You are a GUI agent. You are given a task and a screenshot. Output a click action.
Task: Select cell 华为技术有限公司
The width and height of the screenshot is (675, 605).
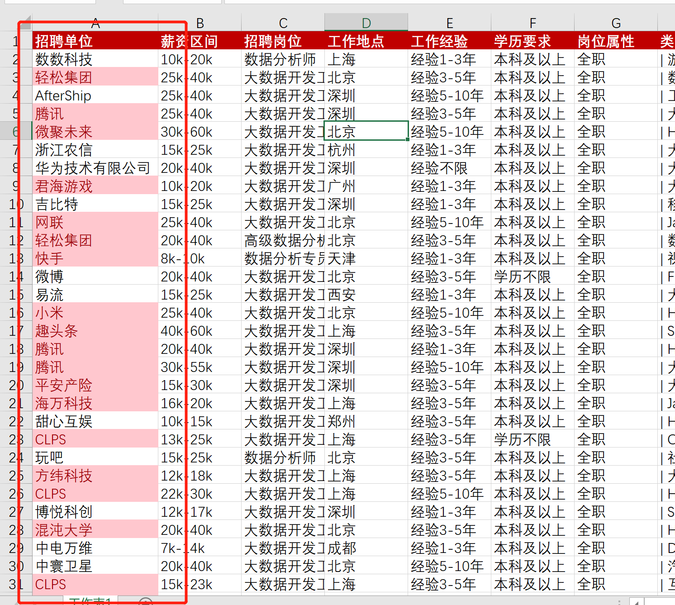click(95, 168)
